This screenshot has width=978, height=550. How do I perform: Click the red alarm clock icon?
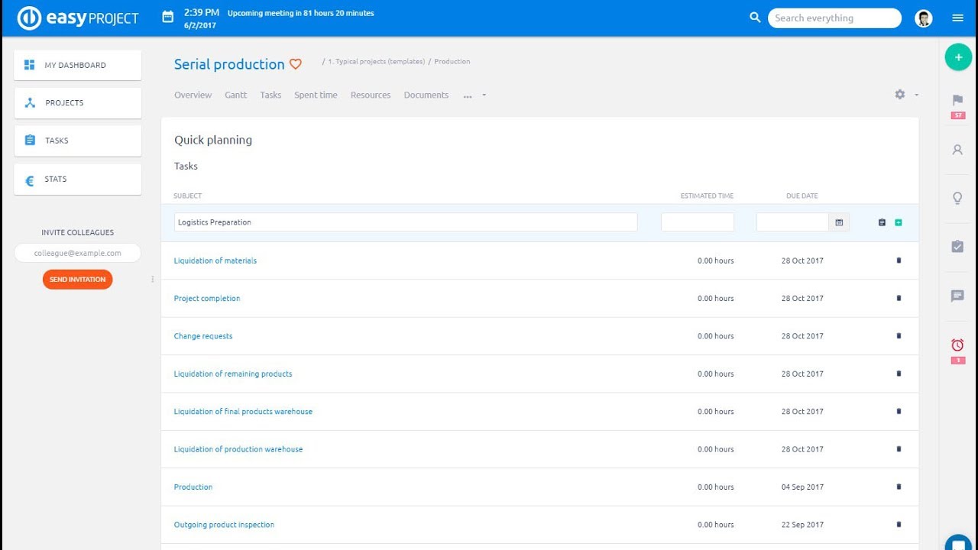coord(957,345)
